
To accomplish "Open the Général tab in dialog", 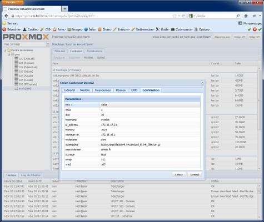I will tap(69, 90).
